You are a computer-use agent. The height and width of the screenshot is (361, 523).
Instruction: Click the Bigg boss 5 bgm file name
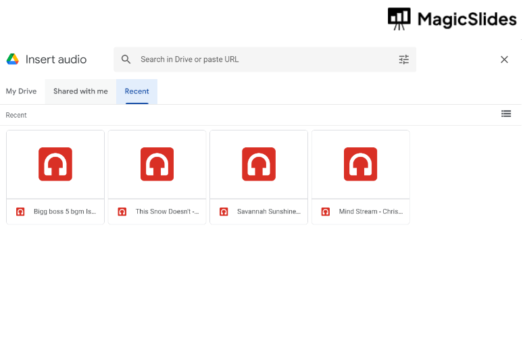coord(65,212)
